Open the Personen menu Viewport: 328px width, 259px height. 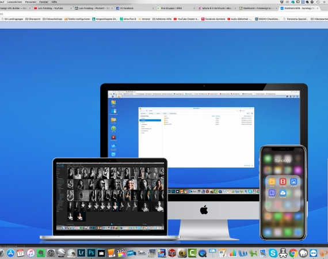[30, 2]
